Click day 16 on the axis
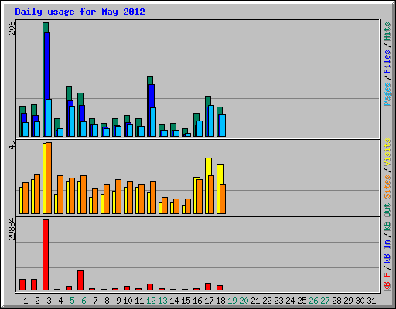 point(197,301)
